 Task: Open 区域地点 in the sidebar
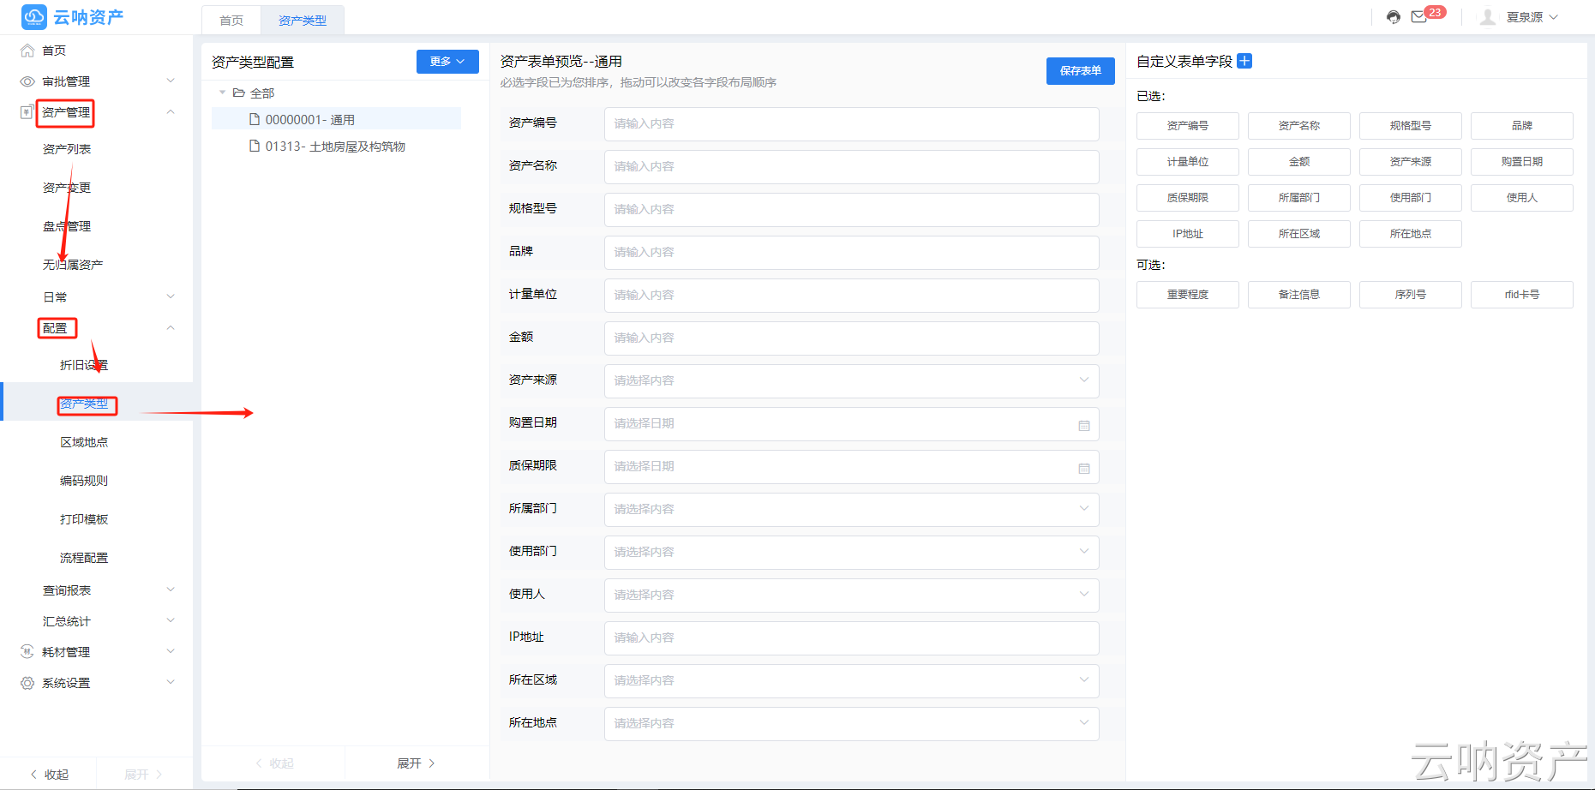pos(84,442)
